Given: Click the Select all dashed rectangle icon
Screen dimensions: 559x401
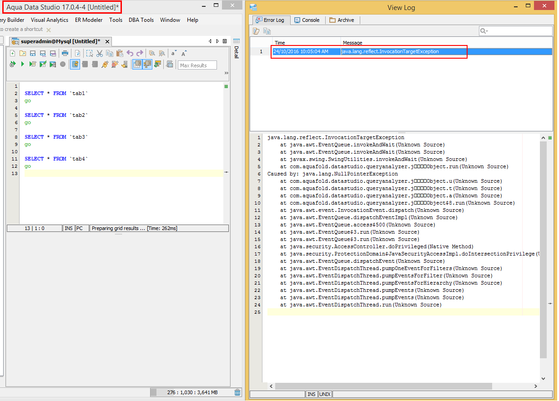Looking at the screenshot, I should [x=89, y=53].
